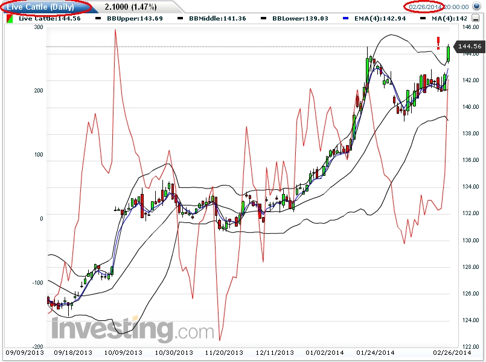Viewport: 486px width, 362px height.
Task: Click the 124.00 price axis label
Action: [x=470, y=320]
